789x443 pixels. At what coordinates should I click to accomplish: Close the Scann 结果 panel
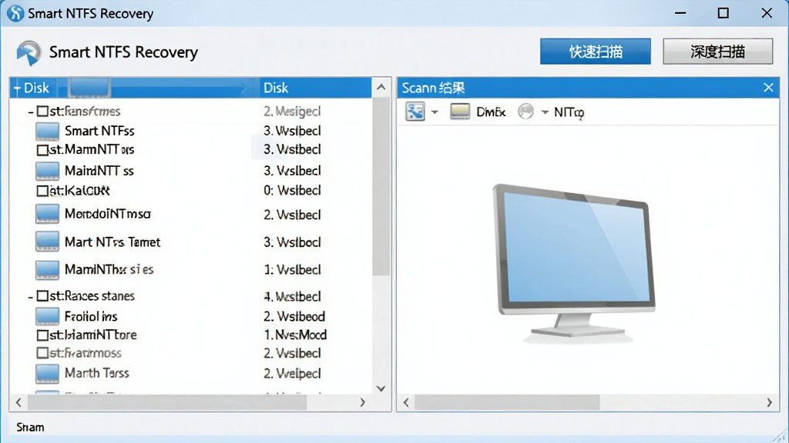coord(768,88)
